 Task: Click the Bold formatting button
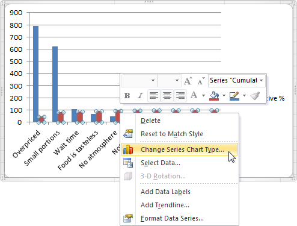click(127, 95)
